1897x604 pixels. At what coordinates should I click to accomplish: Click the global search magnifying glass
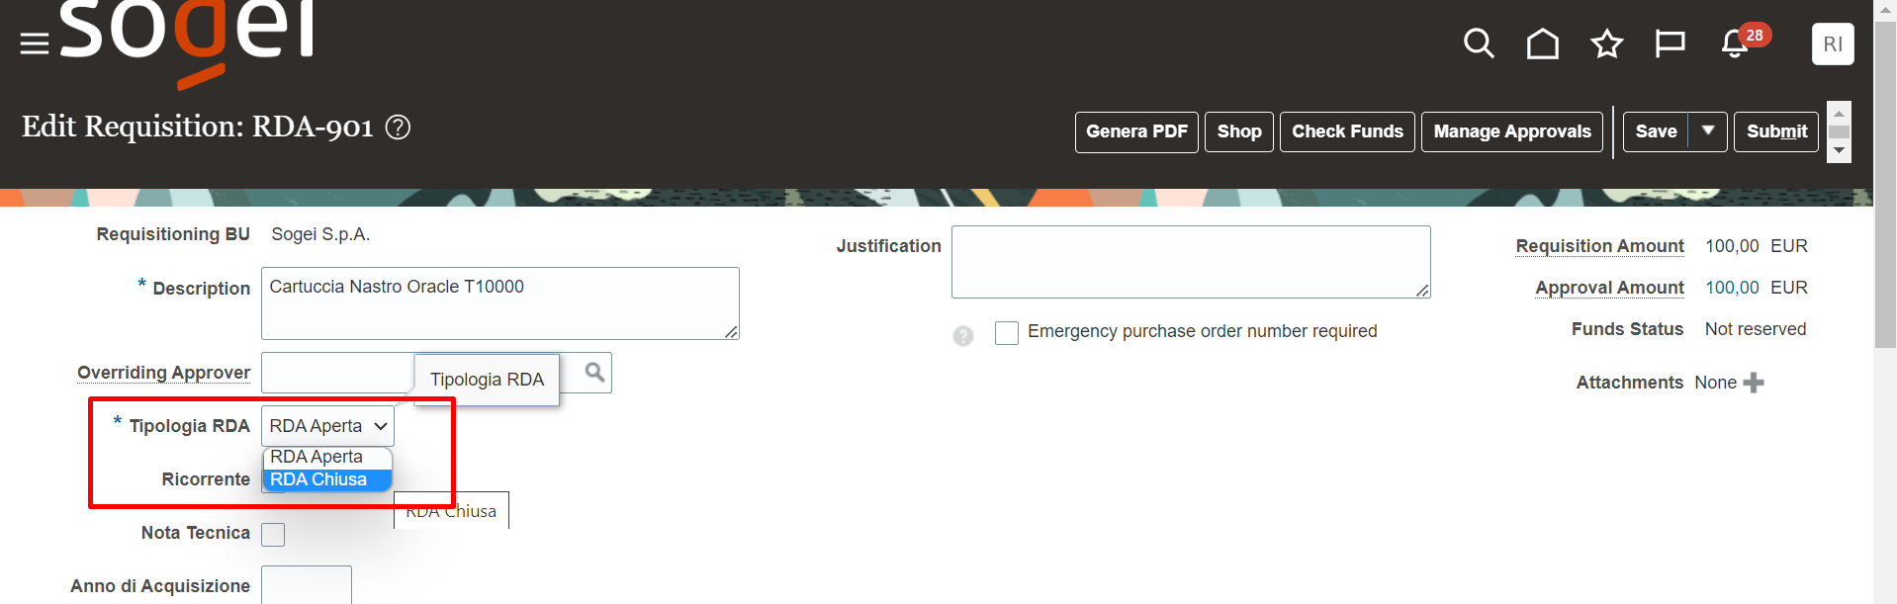click(1478, 43)
